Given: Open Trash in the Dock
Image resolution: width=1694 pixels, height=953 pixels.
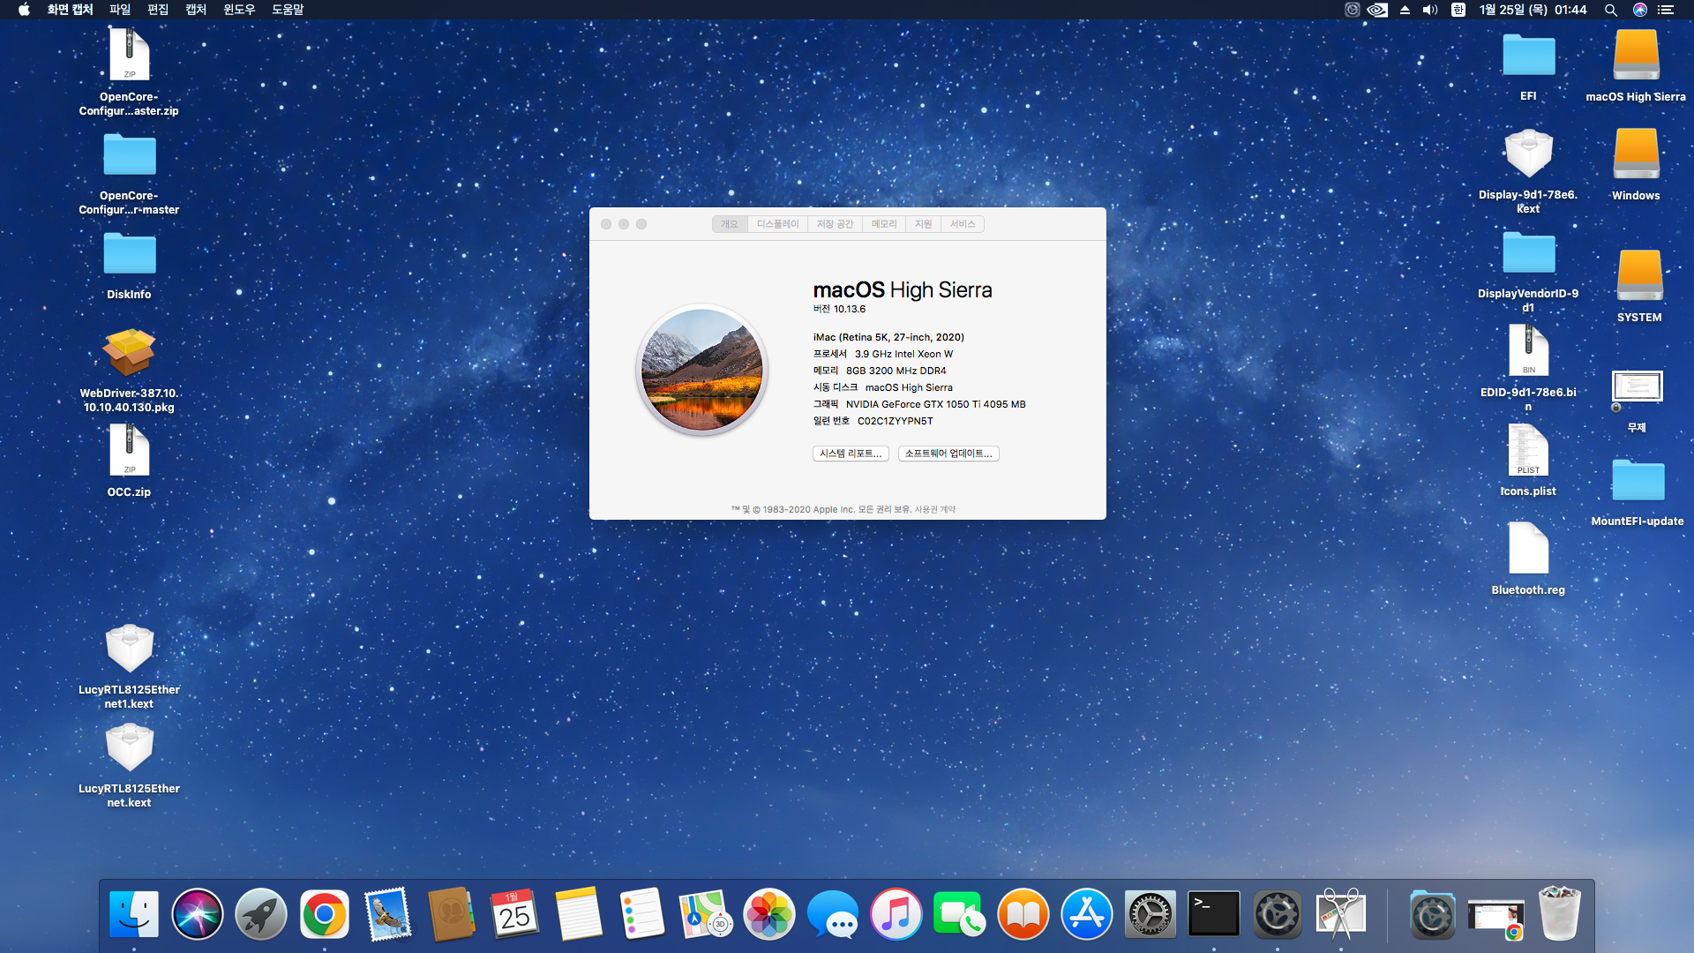Looking at the screenshot, I should [x=1560, y=914].
